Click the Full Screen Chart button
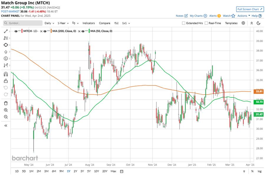 pyautogui.click(x=250, y=9)
